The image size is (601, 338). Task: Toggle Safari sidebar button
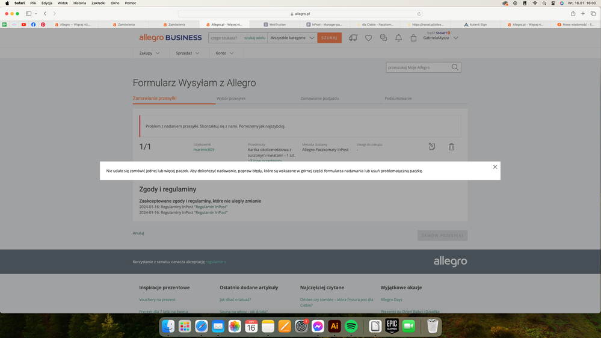click(28, 13)
